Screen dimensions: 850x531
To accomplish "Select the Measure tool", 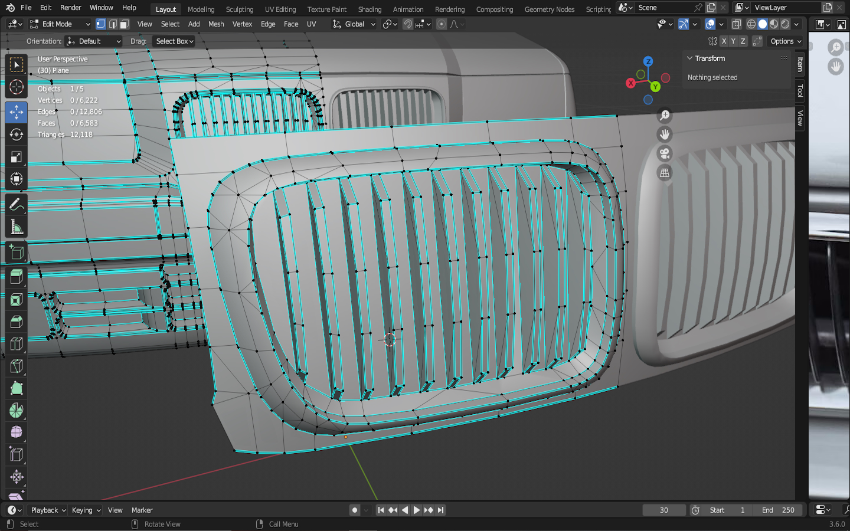I will pyautogui.click(x=17, y=227).
